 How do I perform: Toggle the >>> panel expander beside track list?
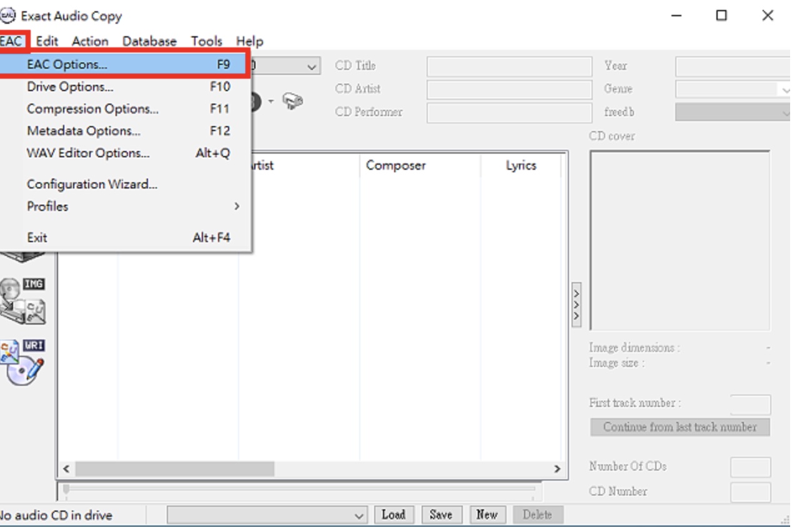576,305
